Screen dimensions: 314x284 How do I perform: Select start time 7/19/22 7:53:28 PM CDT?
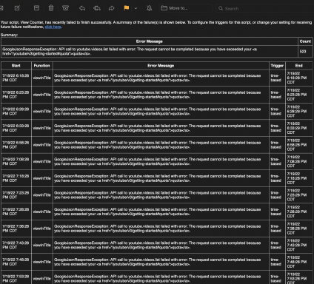[16, 279]
